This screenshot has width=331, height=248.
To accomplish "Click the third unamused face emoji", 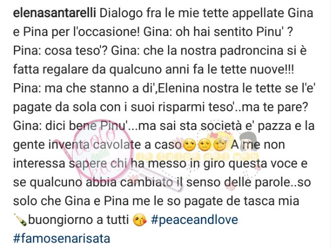I will 220,145.
